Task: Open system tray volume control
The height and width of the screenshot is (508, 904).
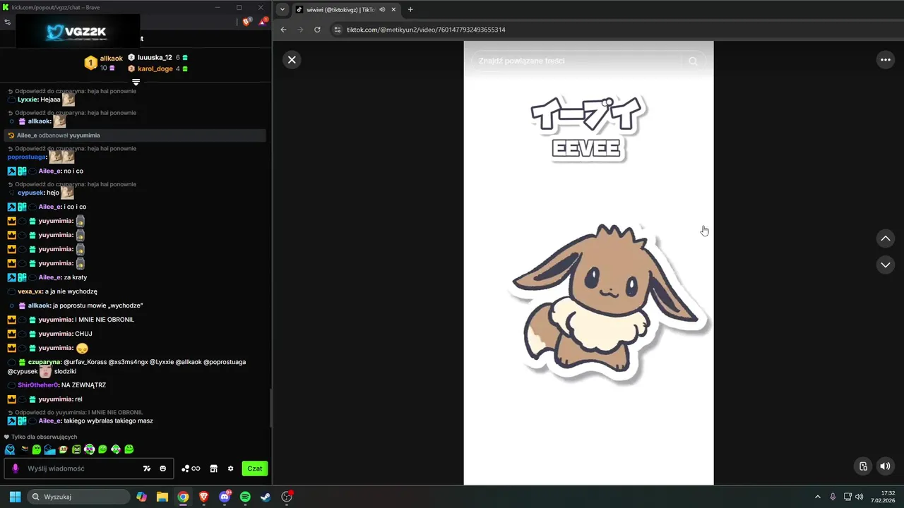Action: [860, 497]
